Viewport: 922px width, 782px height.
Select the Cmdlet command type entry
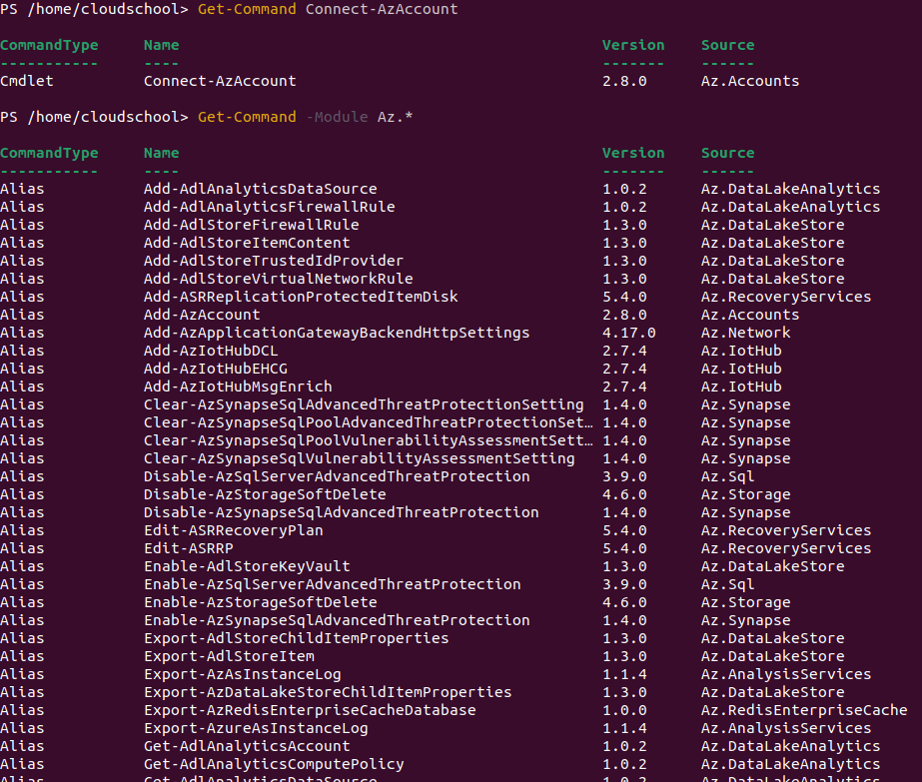point(27,81)
